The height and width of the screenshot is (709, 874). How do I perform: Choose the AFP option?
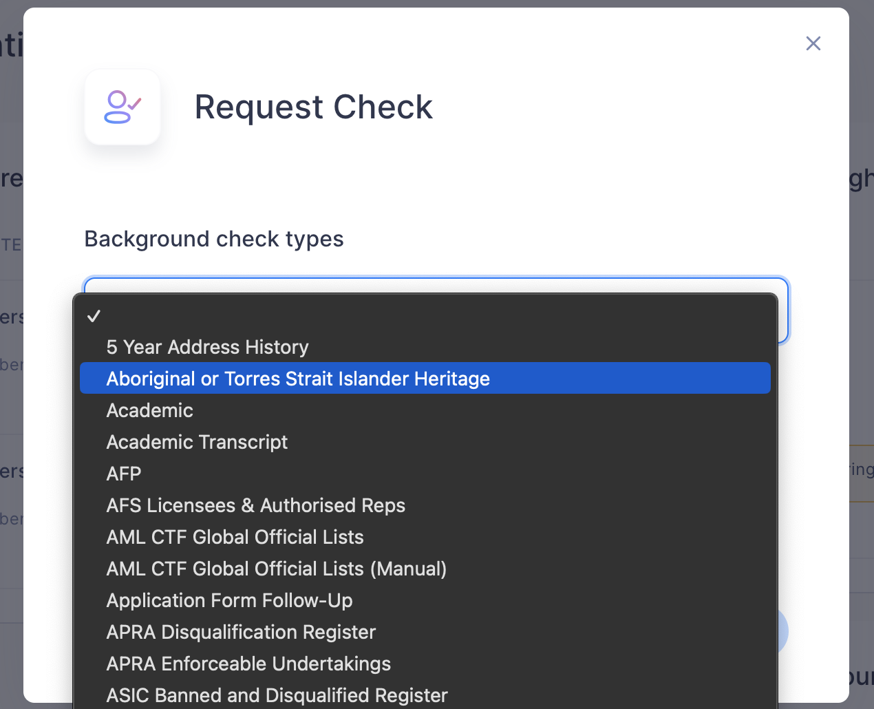click(124, 474)
